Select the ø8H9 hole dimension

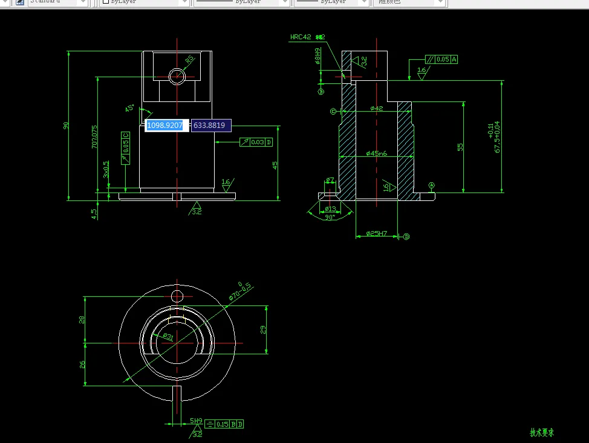(x=318, y=56)
